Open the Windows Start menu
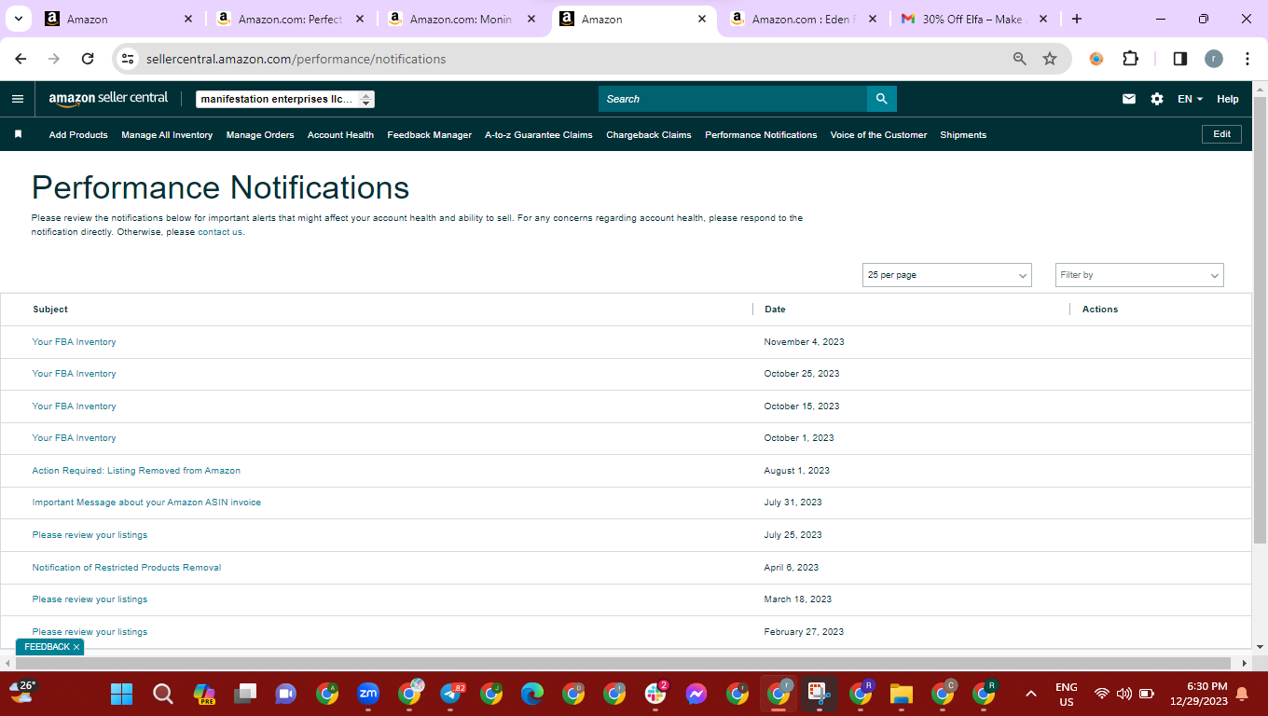 (x=122, y=694)
